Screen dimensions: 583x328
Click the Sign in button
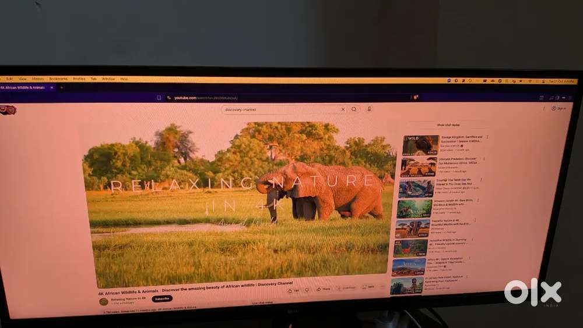pyautogui.click(x=559, y=108)
